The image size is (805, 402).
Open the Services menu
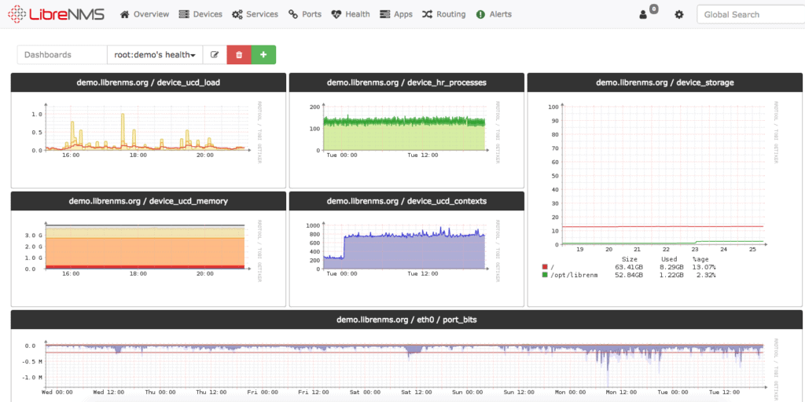click(255, 14)
